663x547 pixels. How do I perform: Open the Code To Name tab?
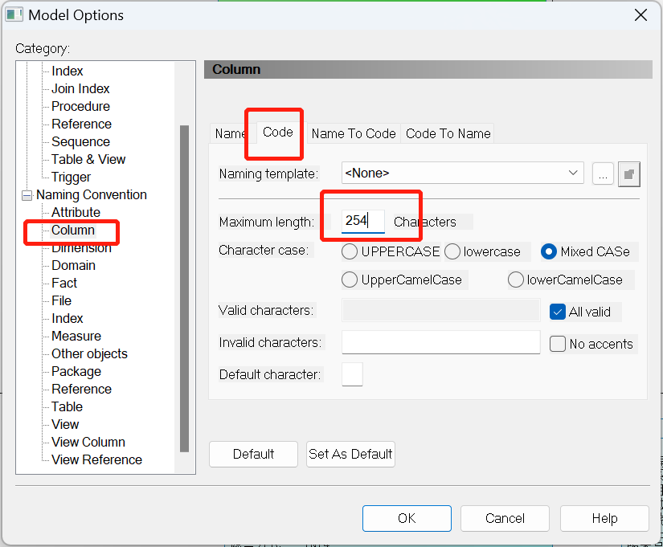448,133
